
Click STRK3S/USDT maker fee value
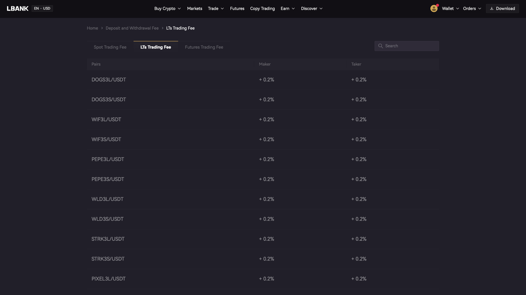pos(267,259)
